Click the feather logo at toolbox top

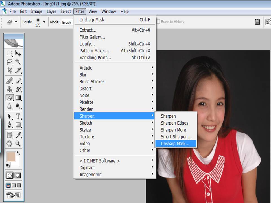click(14, 43)
